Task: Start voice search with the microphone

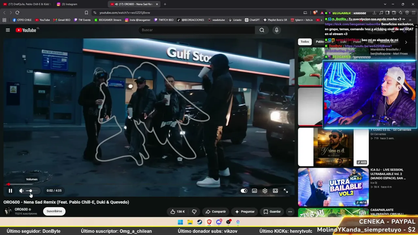Action: pos(277,30)
